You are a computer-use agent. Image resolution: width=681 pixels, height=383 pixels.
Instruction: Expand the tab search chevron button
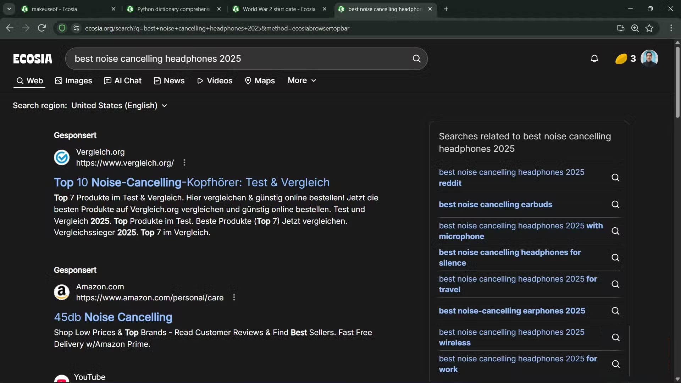pyautogui.click(x=9, y=9)
